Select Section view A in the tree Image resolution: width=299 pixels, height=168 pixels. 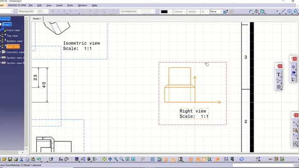15,57
